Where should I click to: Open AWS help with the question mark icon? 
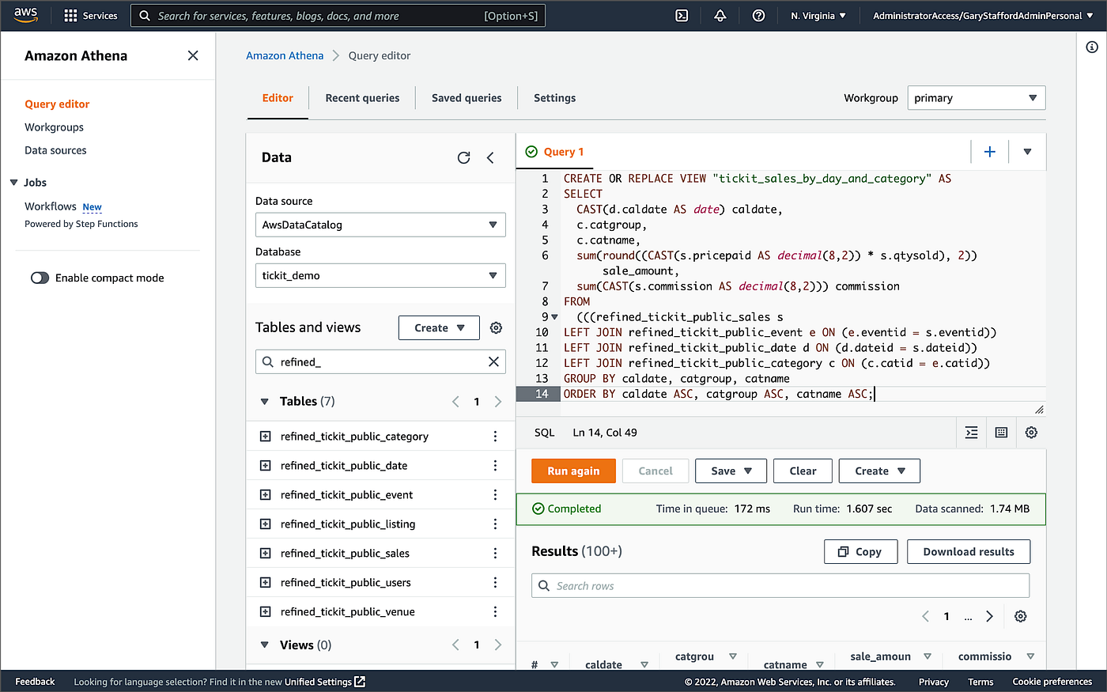click(x=758, y=15)
